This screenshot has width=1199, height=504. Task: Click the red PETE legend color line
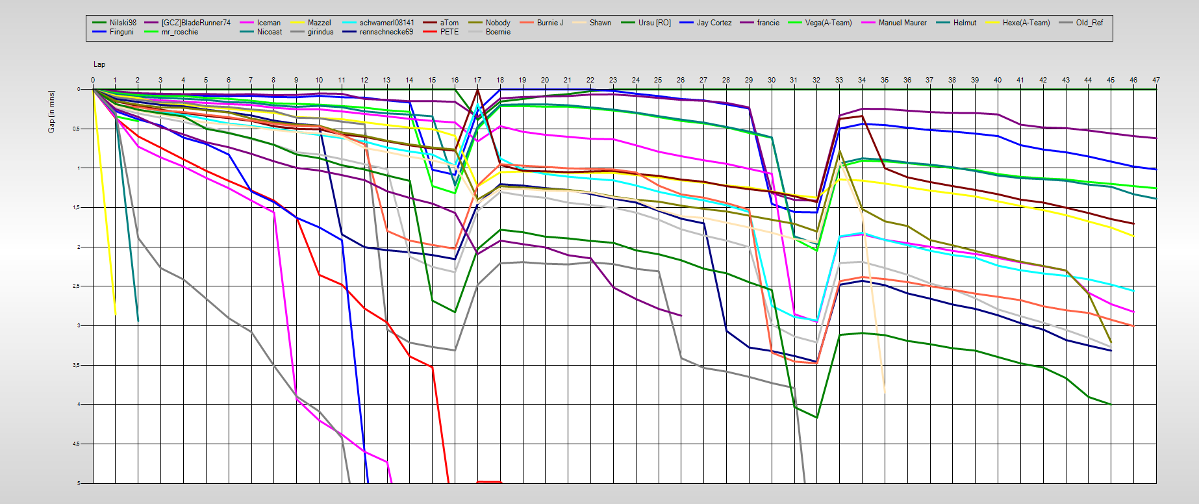(430, 32)
